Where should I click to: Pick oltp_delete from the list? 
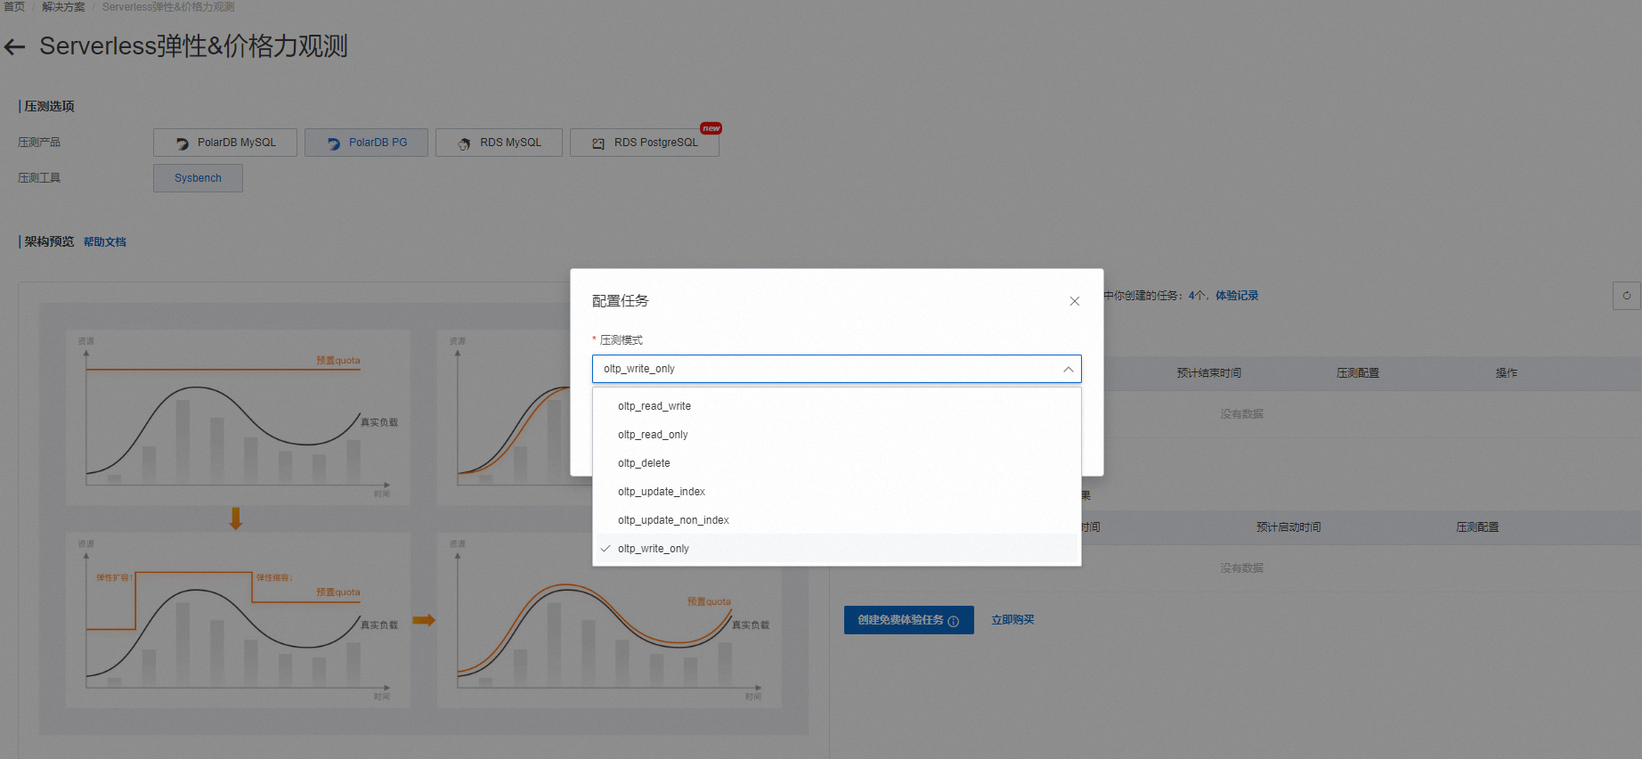coord(837,463)
